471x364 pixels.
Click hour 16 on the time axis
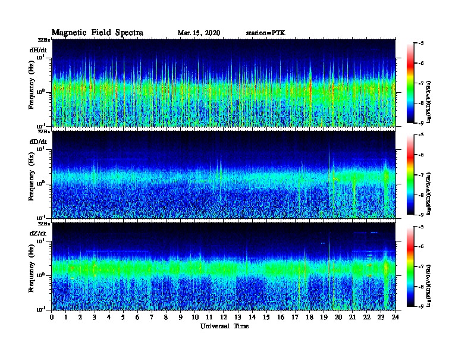click(x=281, y=317)
